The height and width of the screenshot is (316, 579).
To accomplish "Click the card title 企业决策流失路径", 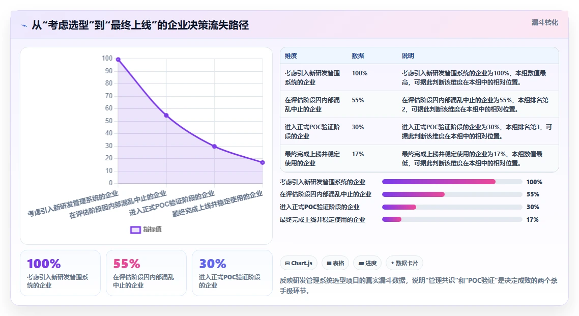I will pos(140,25).
